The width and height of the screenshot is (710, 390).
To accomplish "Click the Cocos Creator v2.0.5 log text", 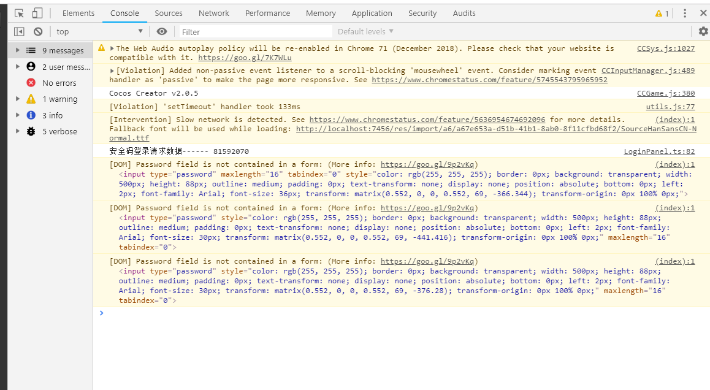I will (x=153, y=93).
